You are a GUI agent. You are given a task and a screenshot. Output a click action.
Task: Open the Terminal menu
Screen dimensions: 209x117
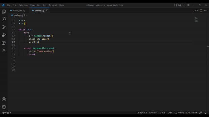(x=53, y=5)
